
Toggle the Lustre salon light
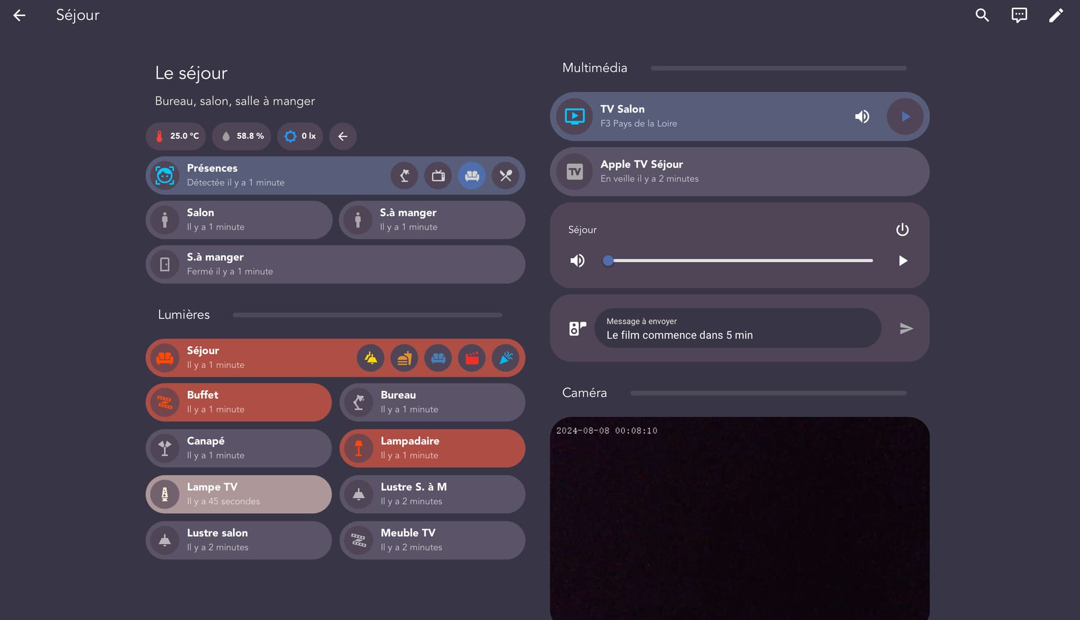238,540
